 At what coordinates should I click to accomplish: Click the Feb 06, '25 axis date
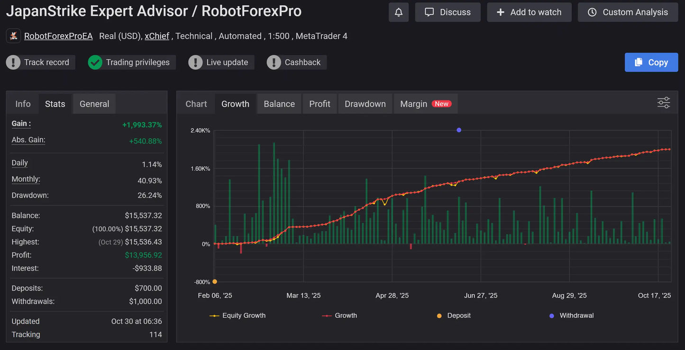[215, 296]
